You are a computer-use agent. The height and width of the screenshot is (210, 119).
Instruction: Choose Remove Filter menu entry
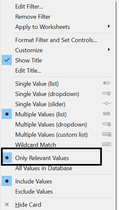point(33,17)
